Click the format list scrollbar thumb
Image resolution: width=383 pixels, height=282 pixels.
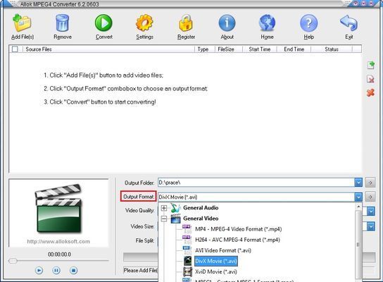[x=358, y=245]
